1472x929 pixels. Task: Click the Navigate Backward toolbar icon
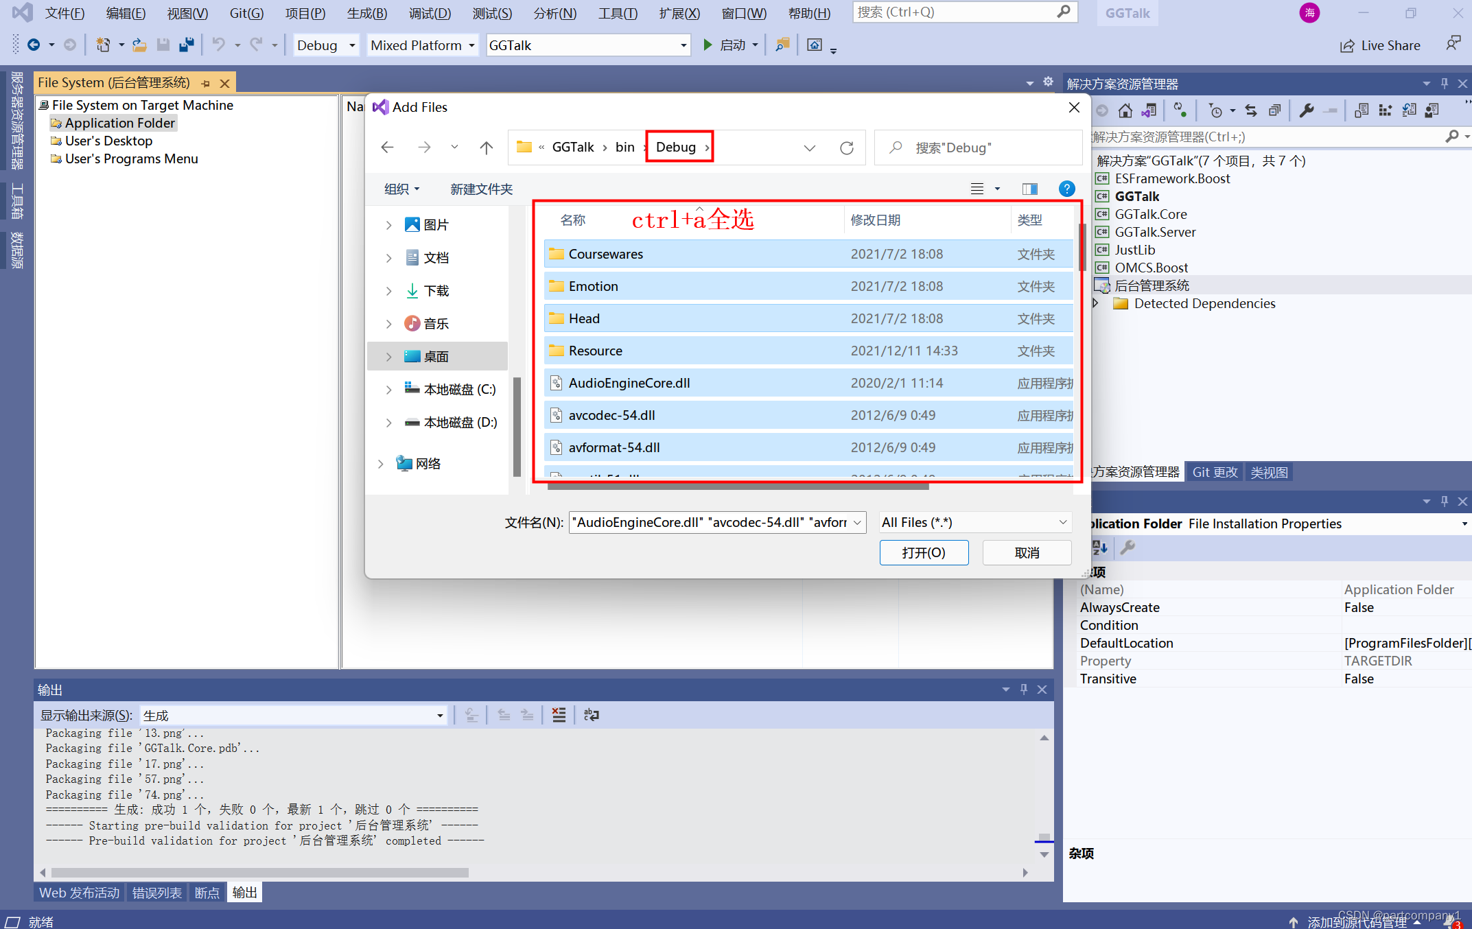(34, 45)
